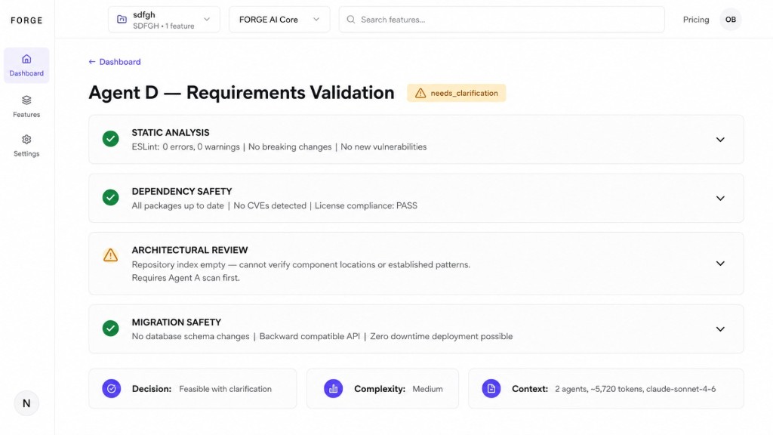773x435 pixels.
Task: Open Features in the sidebar
Action: 26,106
